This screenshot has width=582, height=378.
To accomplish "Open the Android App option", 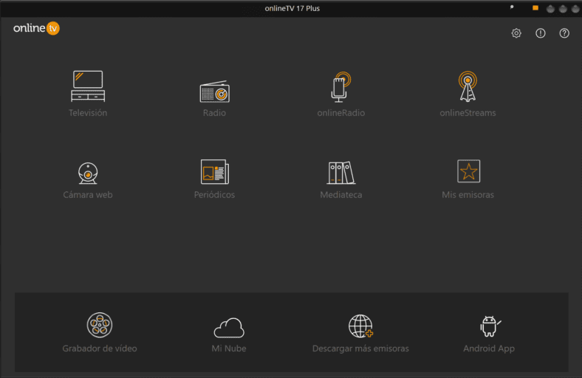I will tap(489, 334).
